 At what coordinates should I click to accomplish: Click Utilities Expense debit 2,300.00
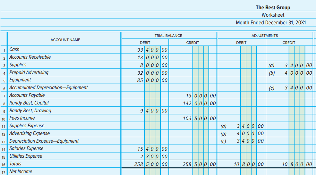tap(154, 157)
